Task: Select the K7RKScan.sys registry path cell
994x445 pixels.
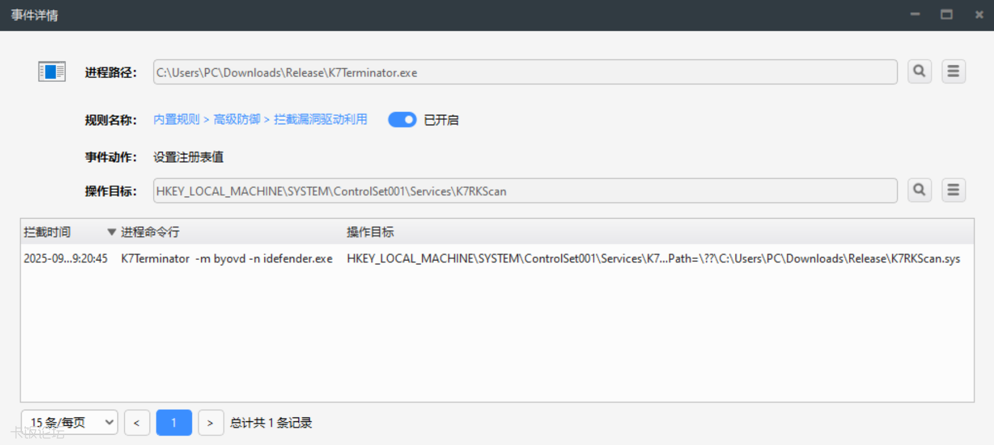Action: point(653,259)
